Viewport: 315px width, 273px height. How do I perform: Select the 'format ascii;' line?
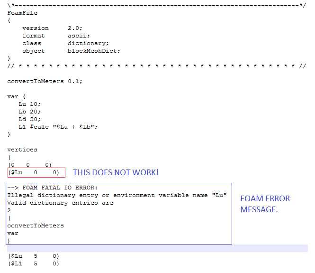point(56,36)
